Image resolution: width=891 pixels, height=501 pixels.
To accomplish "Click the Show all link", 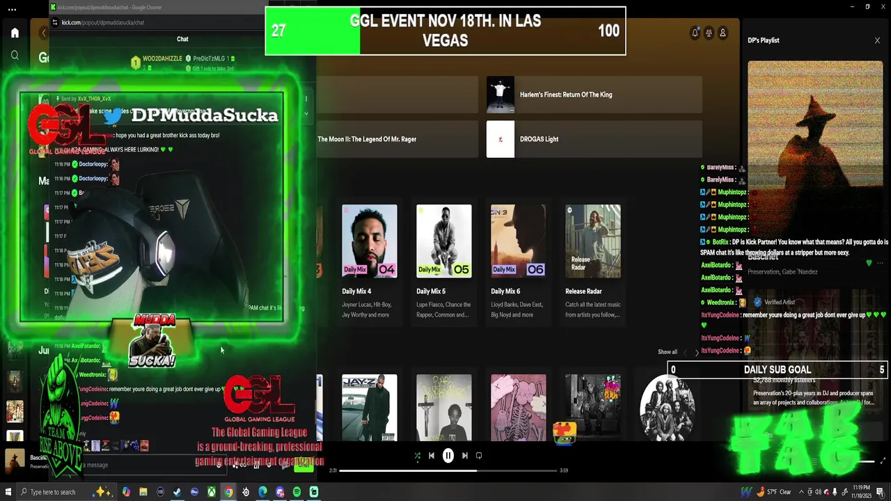I will click(668, 352).
